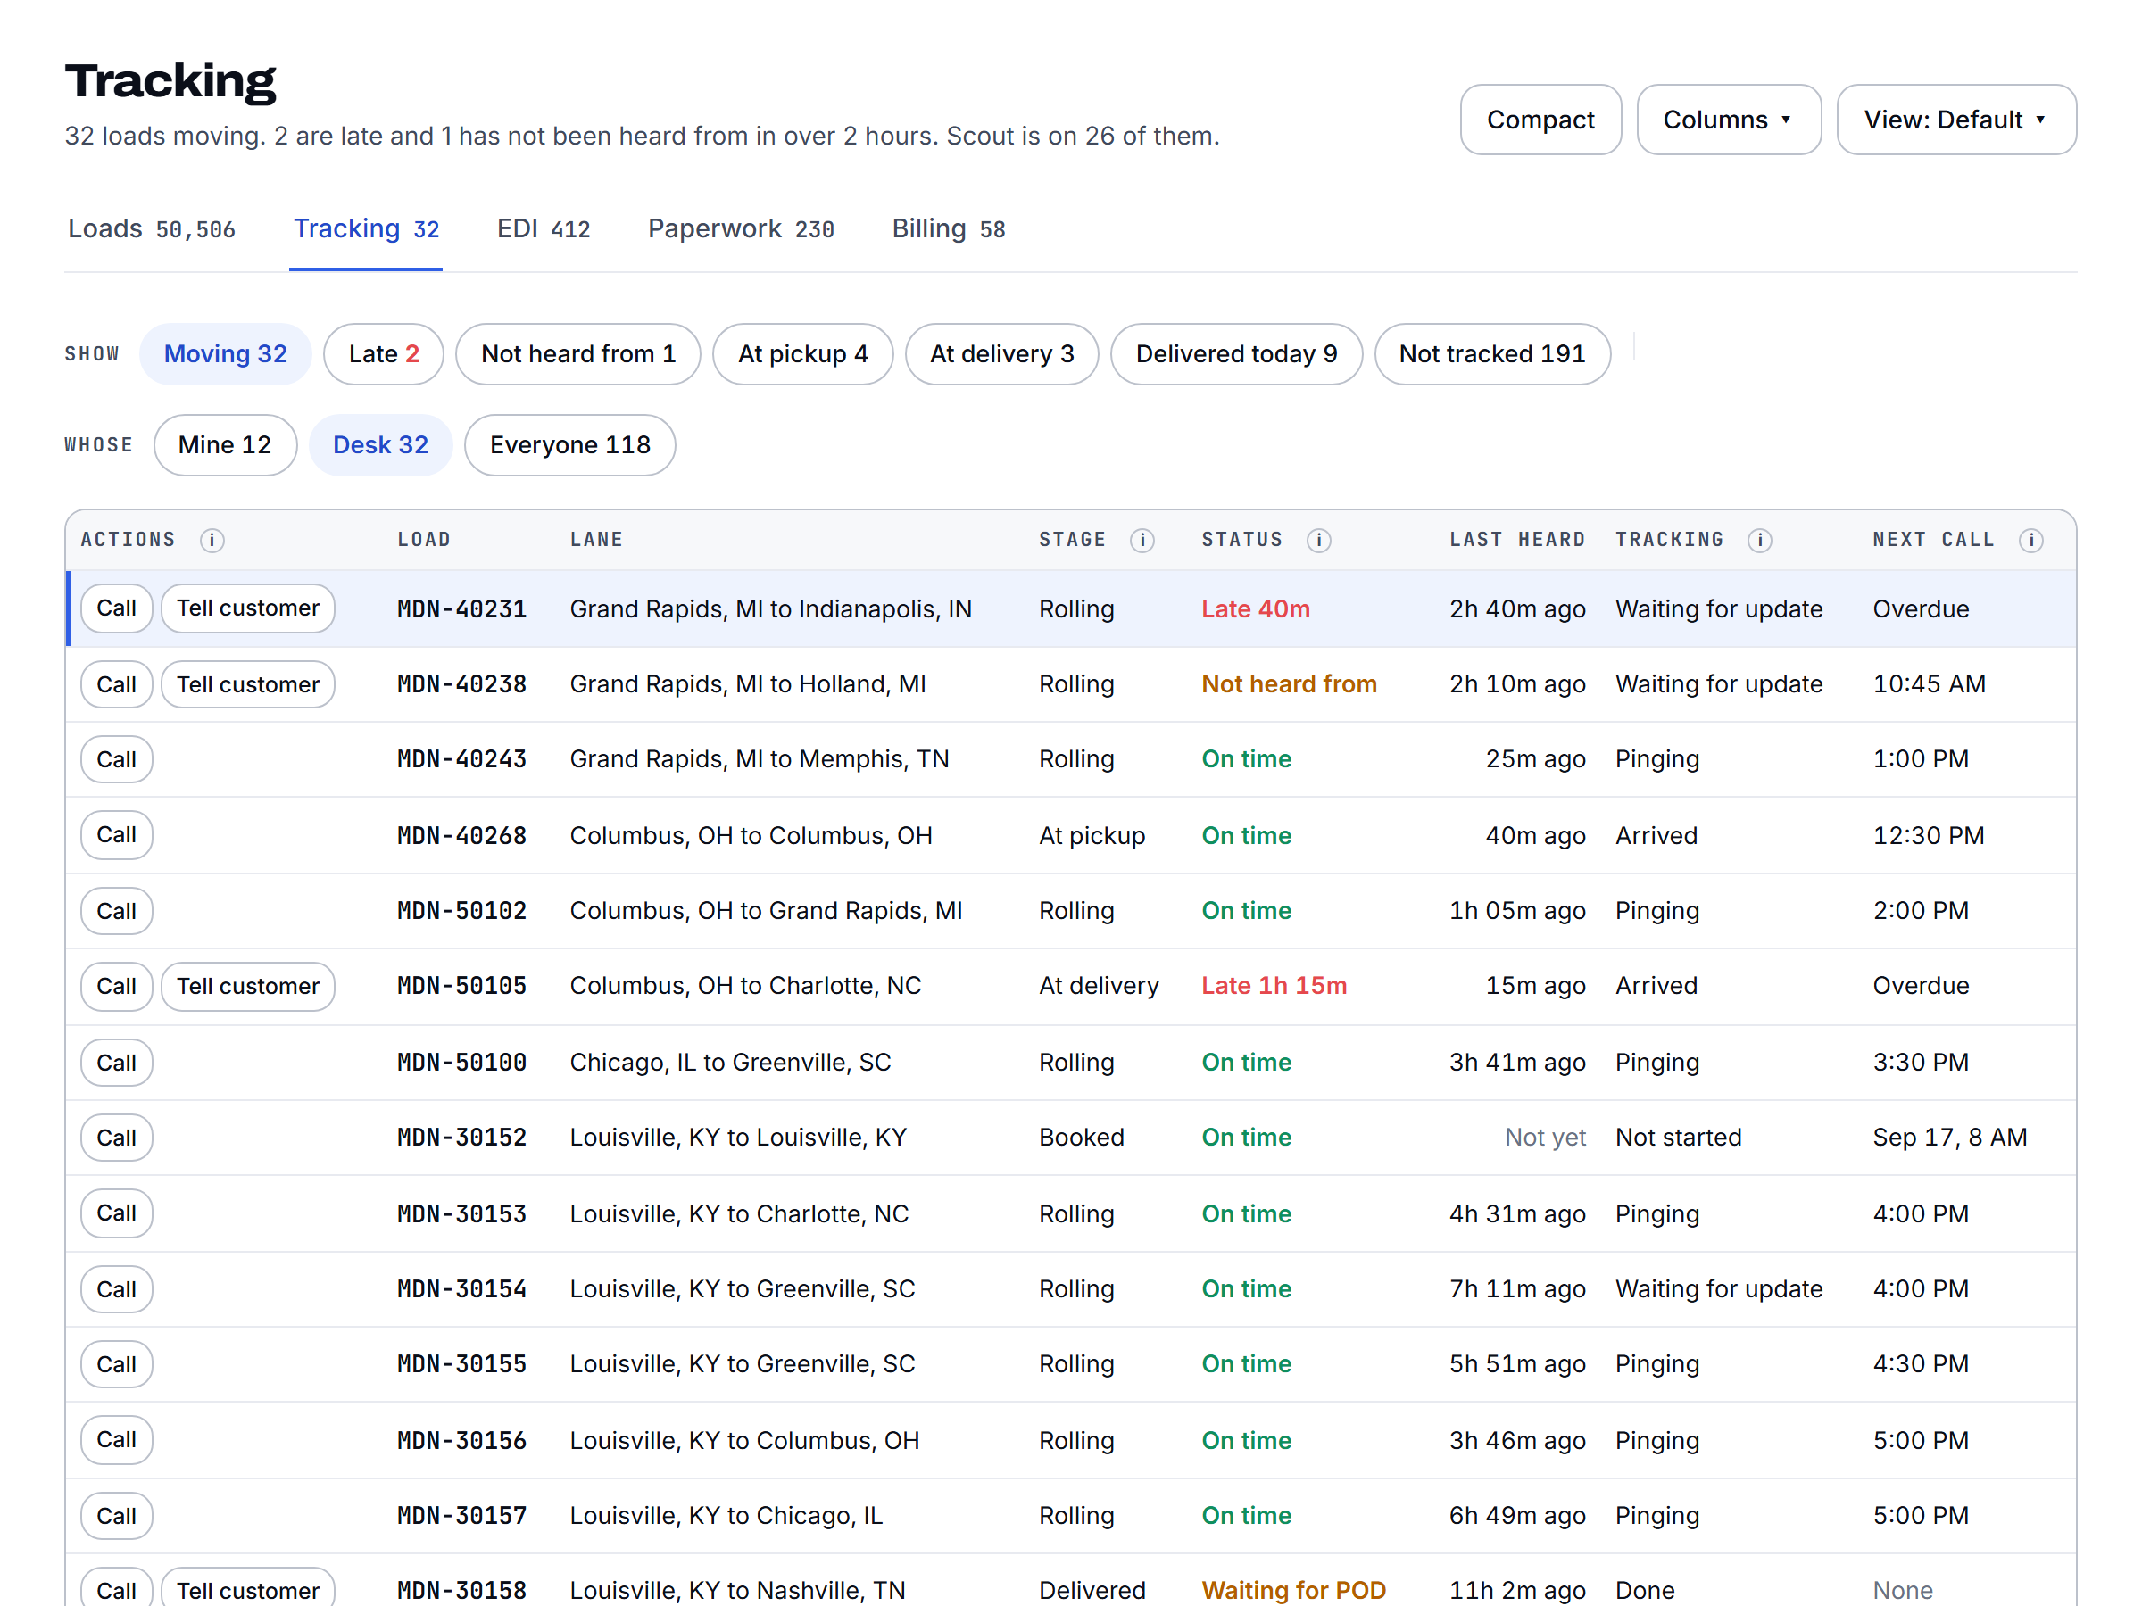Screen dimensions: 2142x1606
Task: Show Delivered today 9 loads
Action: [1237, 353]
